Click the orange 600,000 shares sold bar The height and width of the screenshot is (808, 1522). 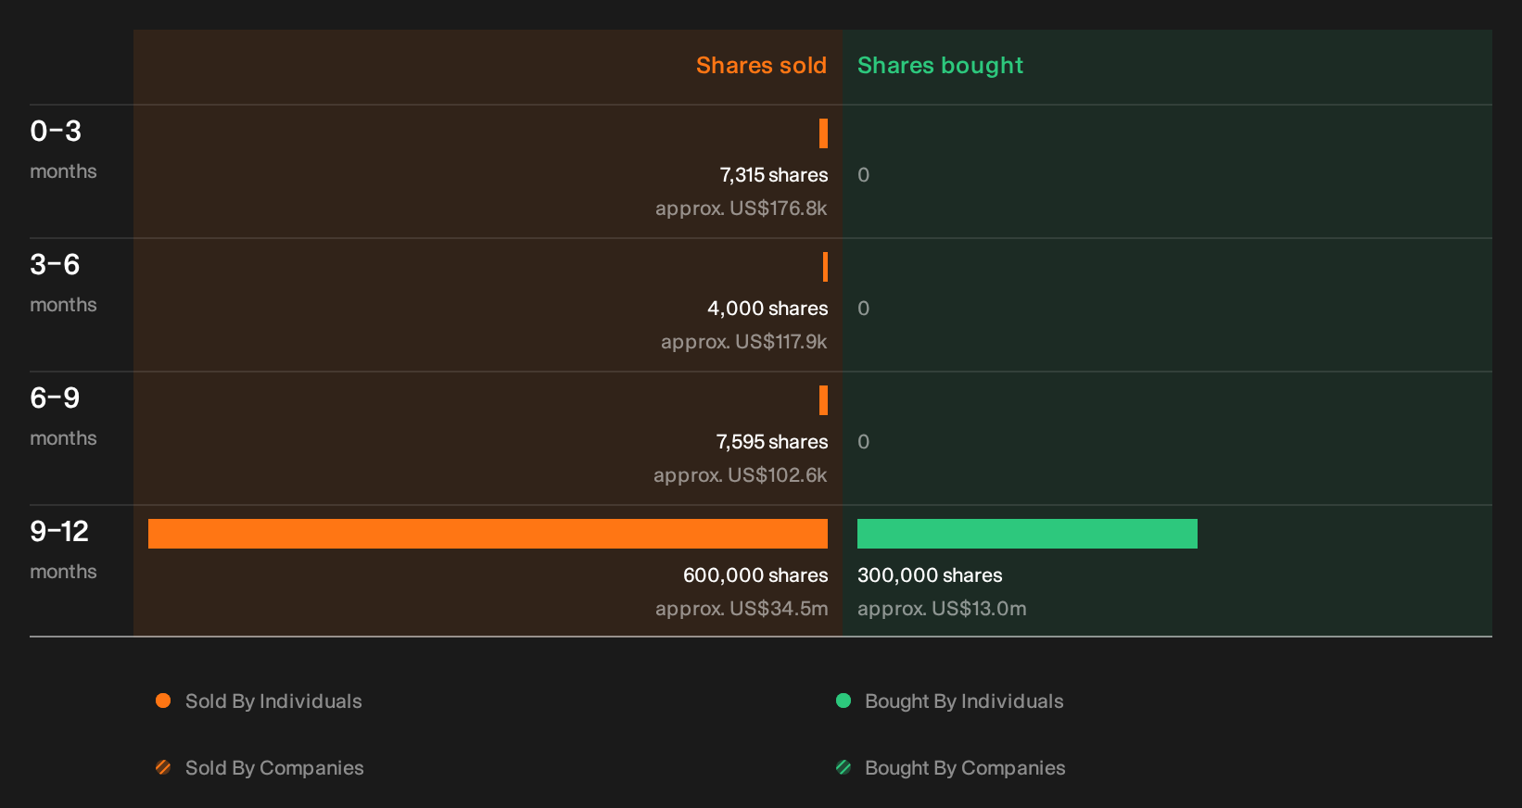pyautogui.click(x=488, y=534)
